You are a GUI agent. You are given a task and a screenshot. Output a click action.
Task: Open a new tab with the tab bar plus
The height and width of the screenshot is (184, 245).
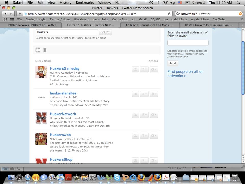tap(242, 25)
